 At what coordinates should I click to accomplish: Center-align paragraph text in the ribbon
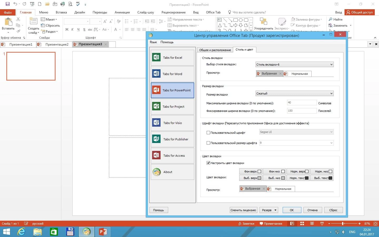point(133,29)
